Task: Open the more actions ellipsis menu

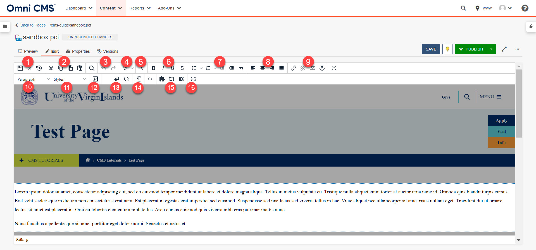Action: pyautogui.click(x=517, y=49)
